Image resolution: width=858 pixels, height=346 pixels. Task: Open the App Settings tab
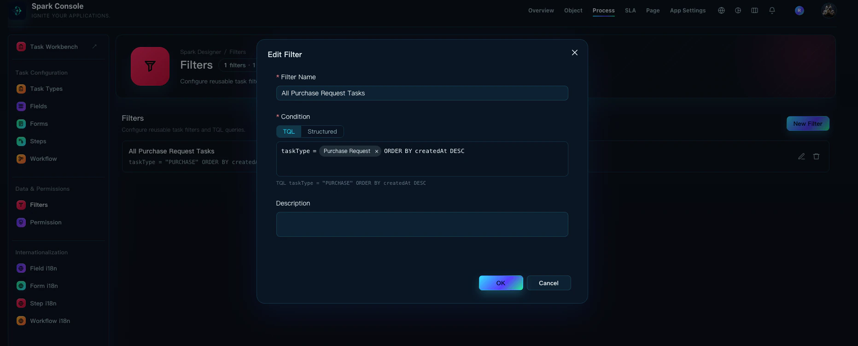(688, 11)
